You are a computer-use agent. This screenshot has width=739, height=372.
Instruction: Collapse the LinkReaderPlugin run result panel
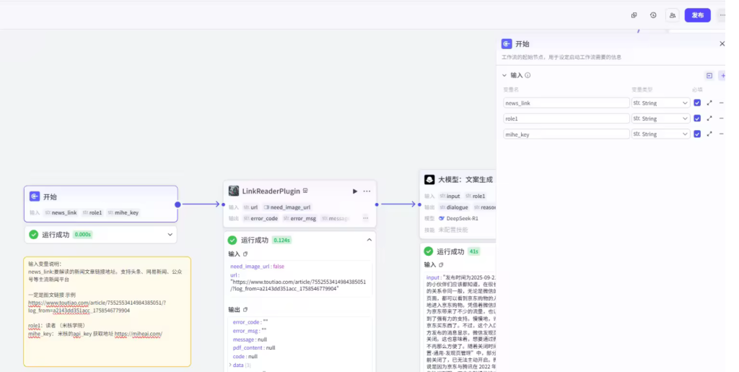369,241
